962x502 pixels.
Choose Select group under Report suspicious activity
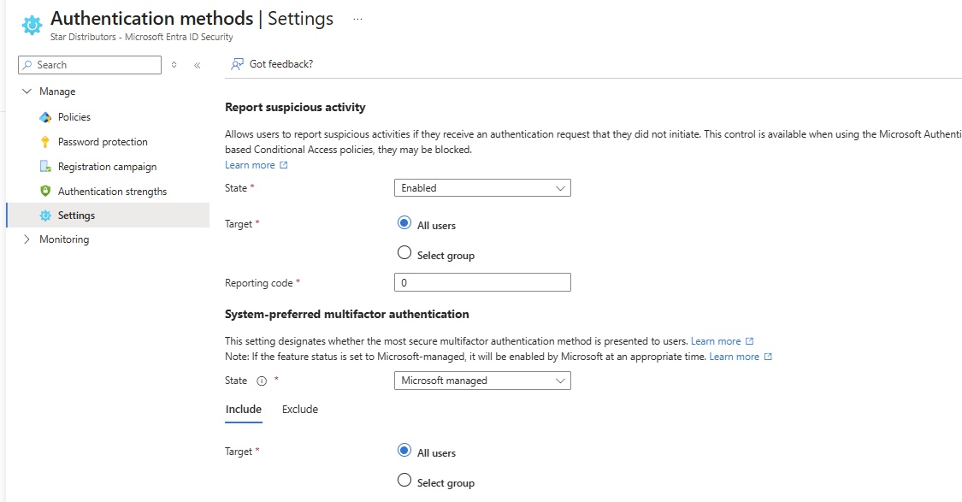point(404,253)
